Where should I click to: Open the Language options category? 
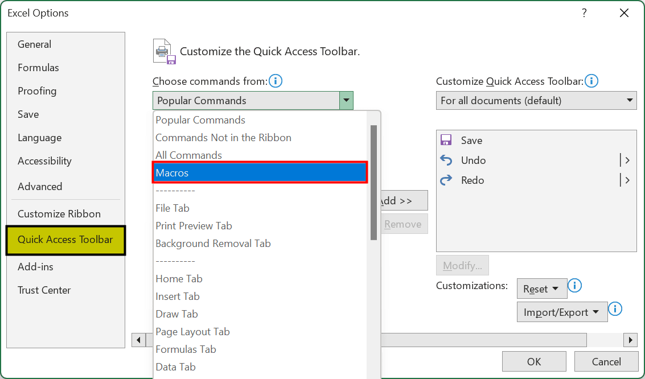tap(66, 138)
